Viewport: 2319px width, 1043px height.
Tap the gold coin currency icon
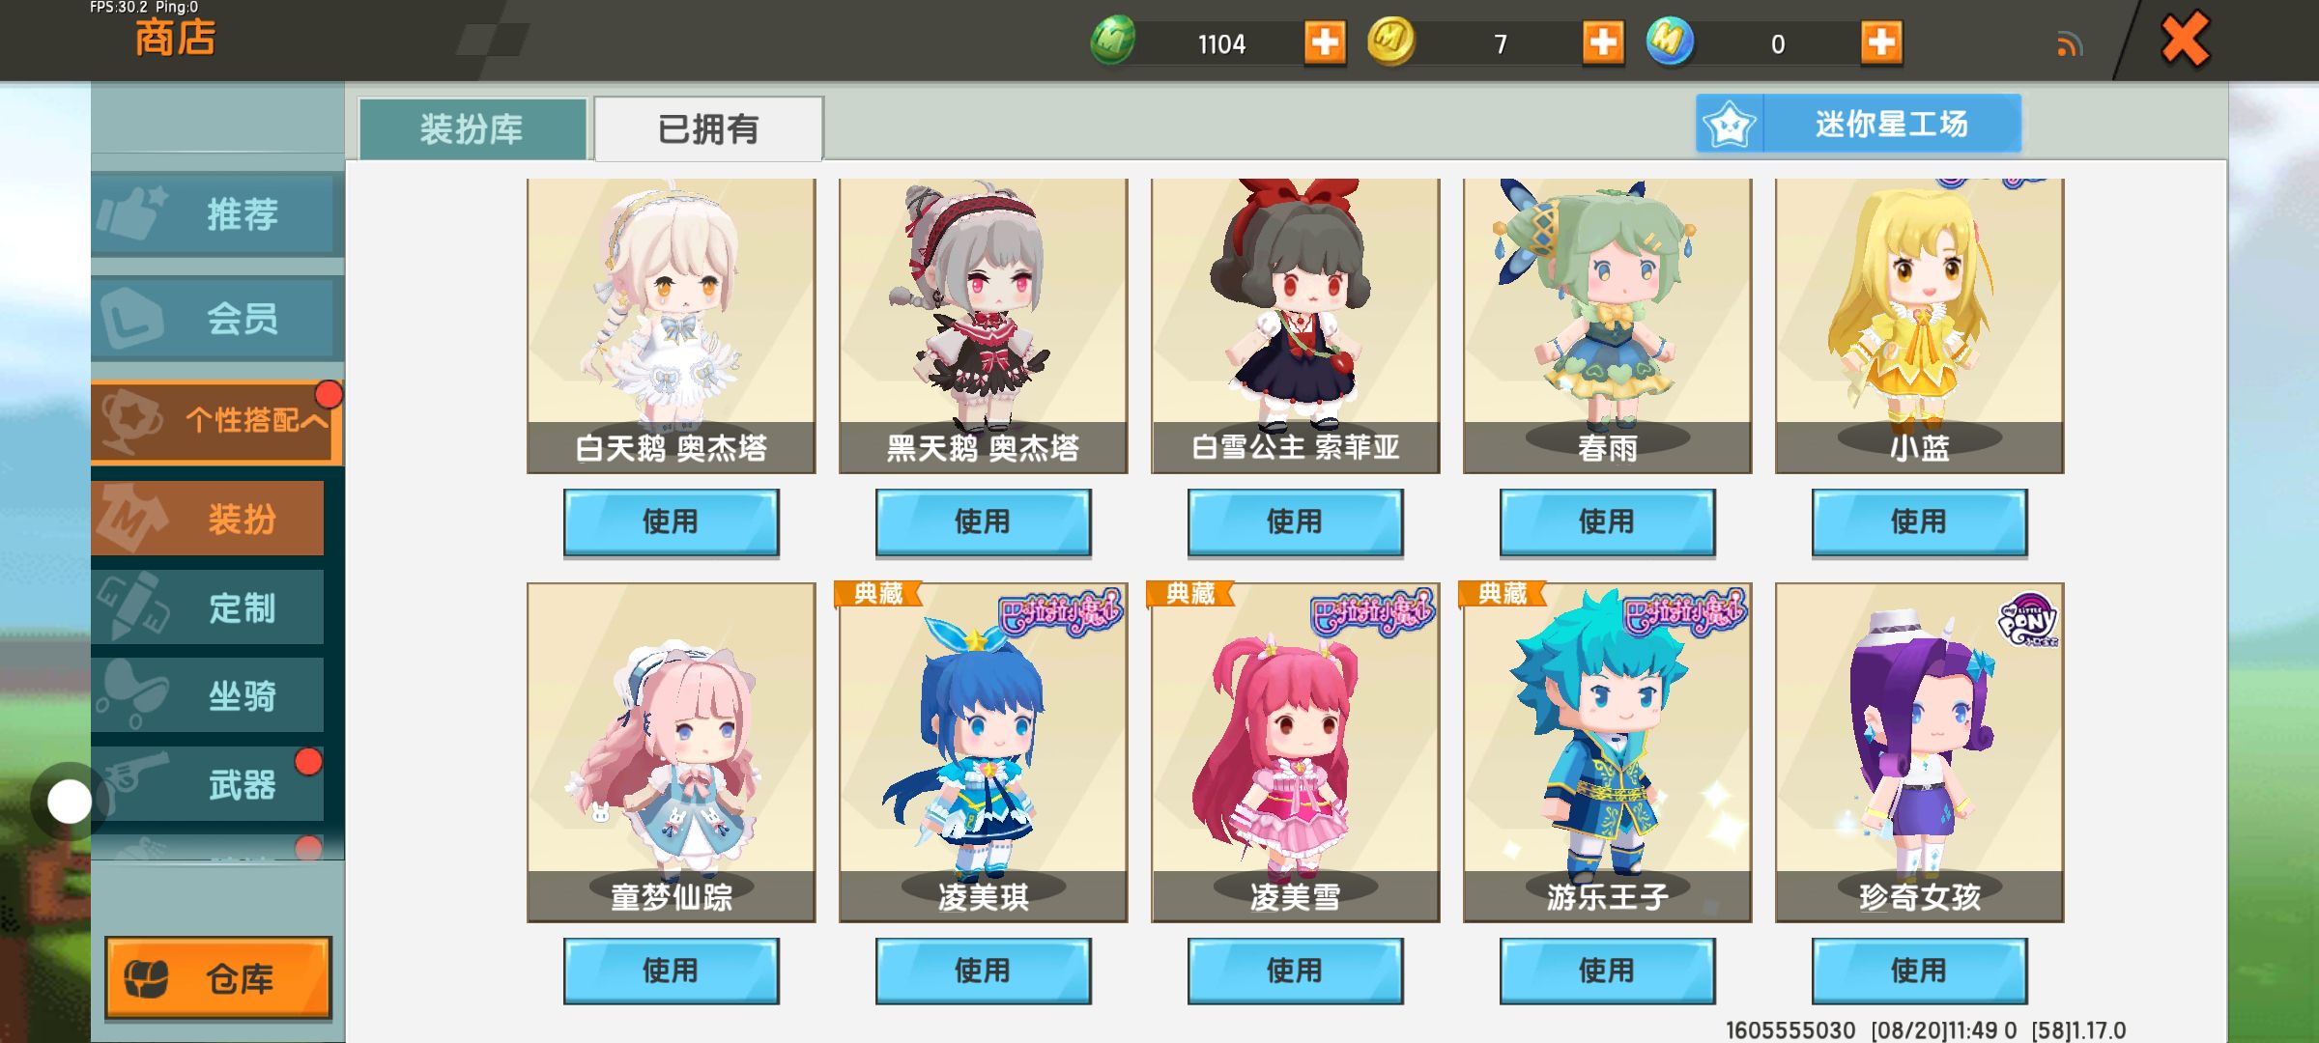(1390, 42)
